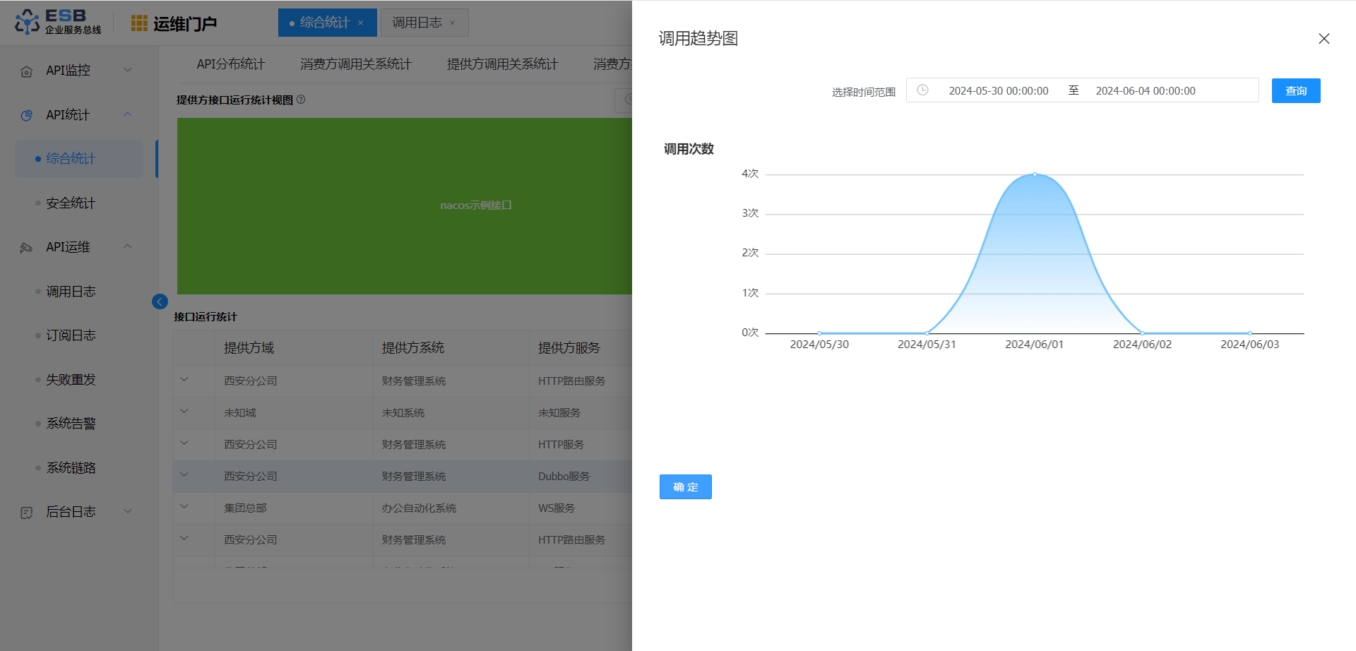Click the 2024/06/01 peak data point
The height and width of the screenshot is (651, 1356).
coord(1035,174)
